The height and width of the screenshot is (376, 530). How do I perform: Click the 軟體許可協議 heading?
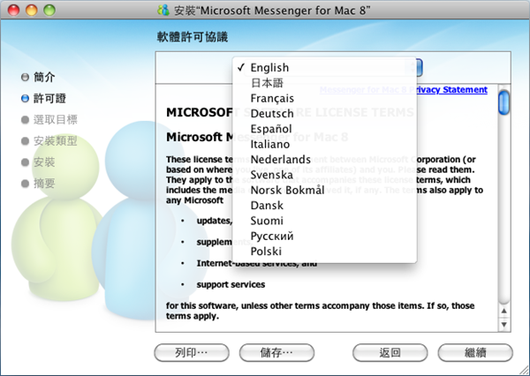(x=193, y=37)
